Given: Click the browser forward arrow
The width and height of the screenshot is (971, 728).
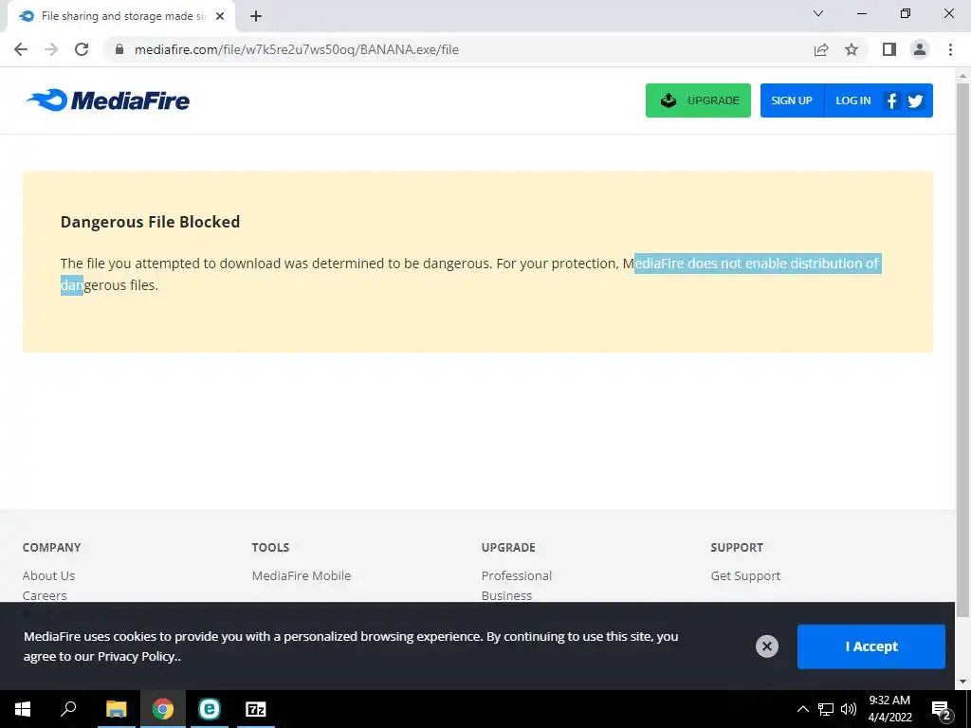Looking at the screenshot, I should point(51,49).
